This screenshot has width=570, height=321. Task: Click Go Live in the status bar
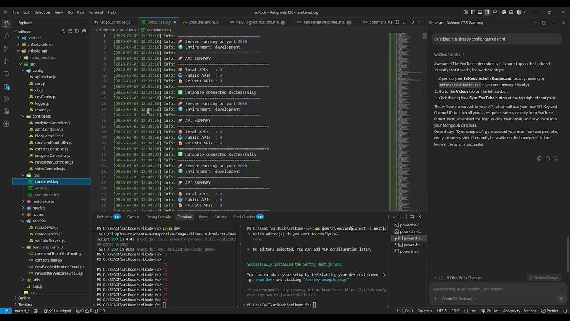(489, 311)
